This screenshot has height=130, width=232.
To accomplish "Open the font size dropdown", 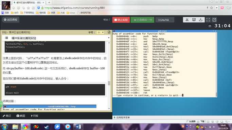I will [x=100, y=32].
